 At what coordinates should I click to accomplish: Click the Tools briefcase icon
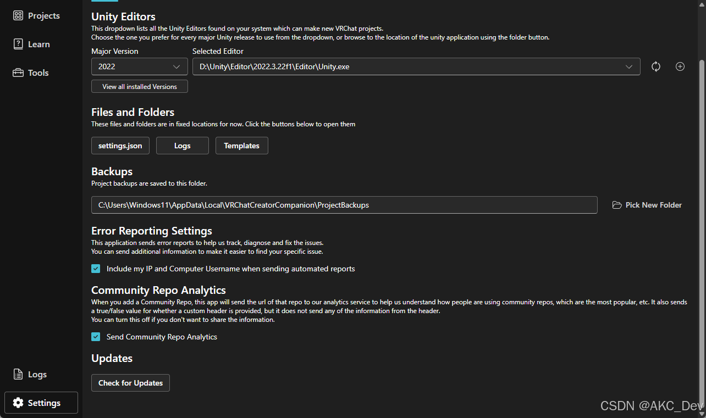[18, 73]
